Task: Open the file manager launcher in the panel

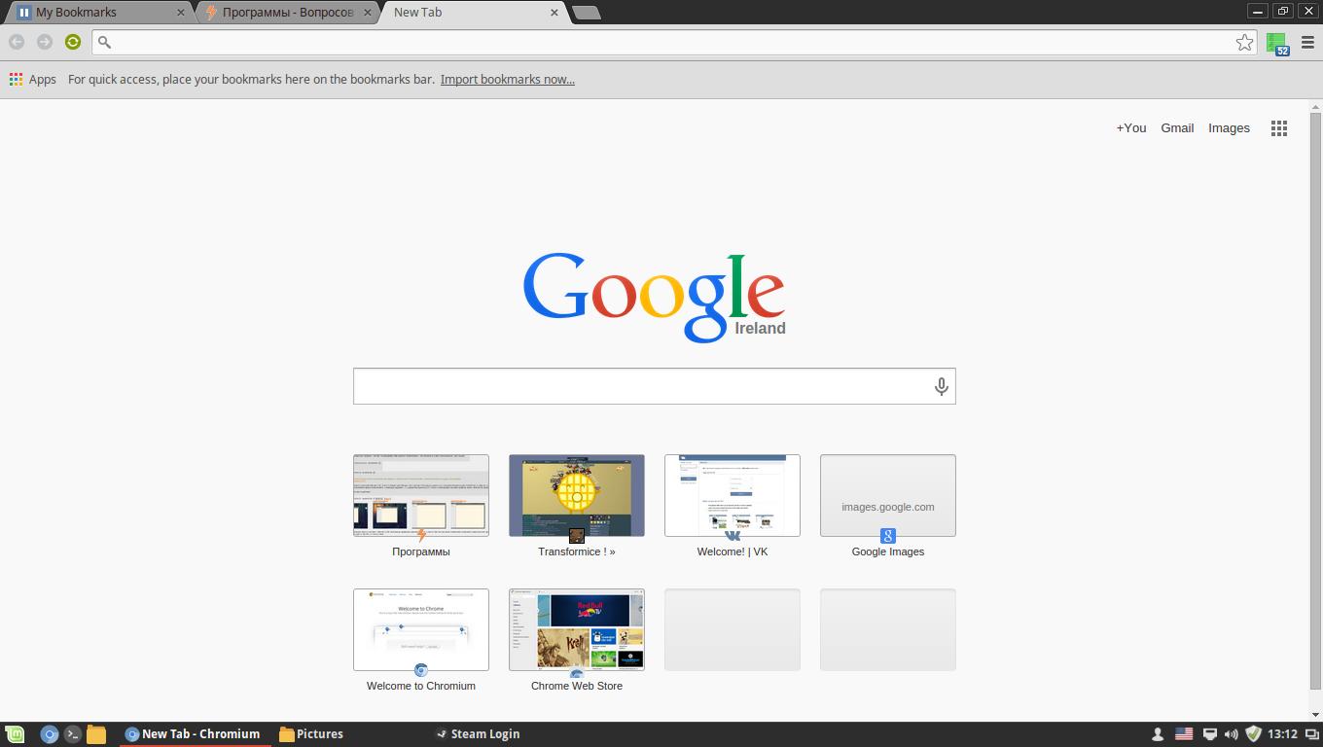Action: click(96, 734)
